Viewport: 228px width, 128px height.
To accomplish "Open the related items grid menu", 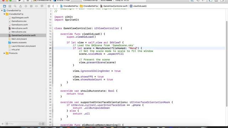I will (49, 6).
